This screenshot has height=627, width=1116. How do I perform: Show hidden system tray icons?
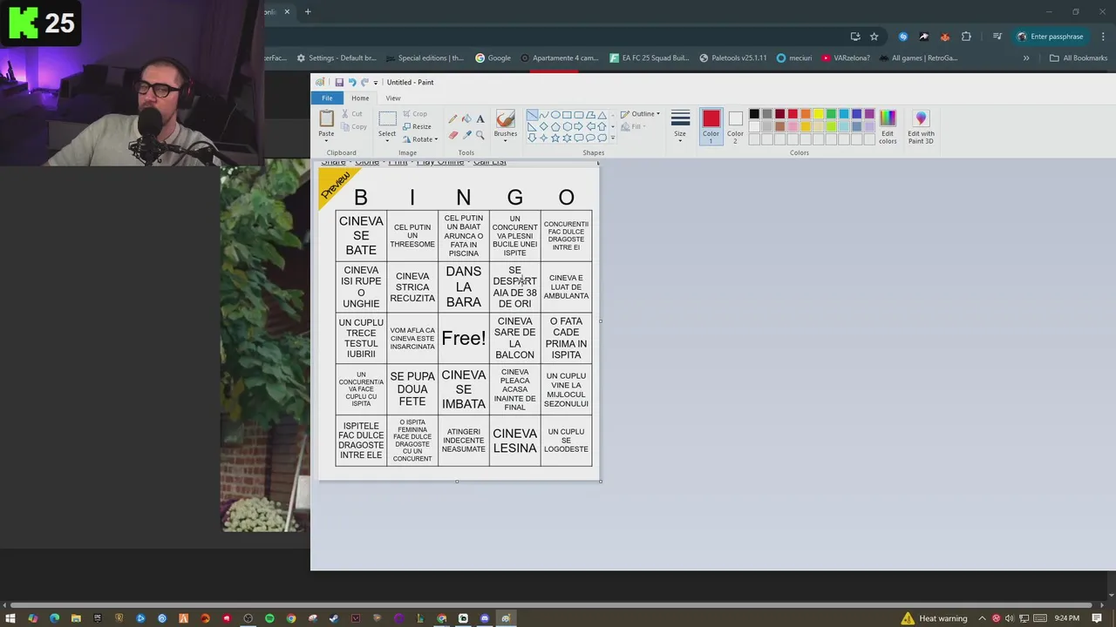click(982, 618)
